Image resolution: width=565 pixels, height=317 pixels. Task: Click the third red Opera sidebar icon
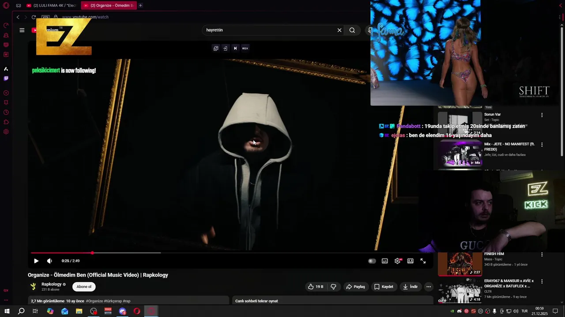6,44
